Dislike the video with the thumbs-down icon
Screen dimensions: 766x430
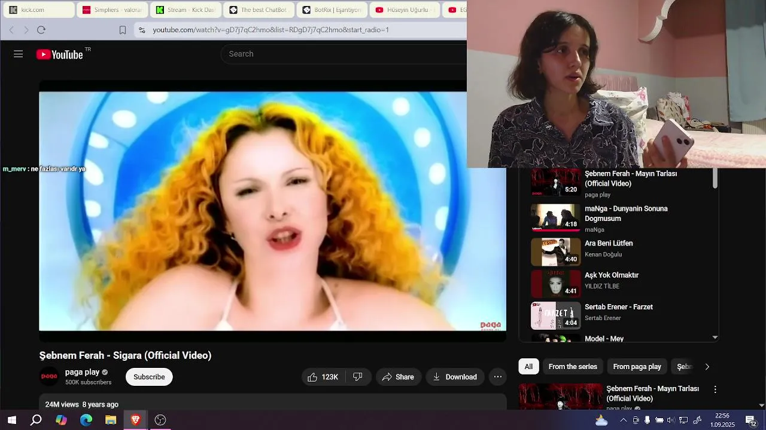[x=358, y=377]
